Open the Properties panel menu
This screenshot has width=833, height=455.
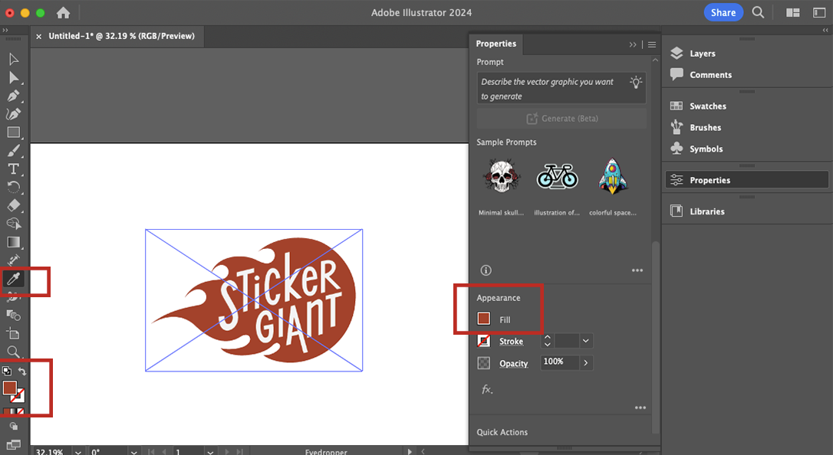pos(652,45)
